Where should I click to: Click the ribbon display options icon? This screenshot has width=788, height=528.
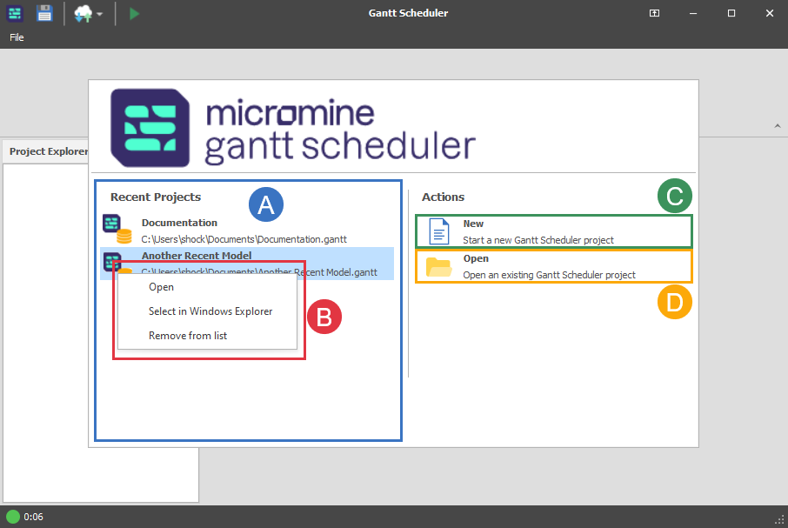pyautogui.click(x=654, y=13)
